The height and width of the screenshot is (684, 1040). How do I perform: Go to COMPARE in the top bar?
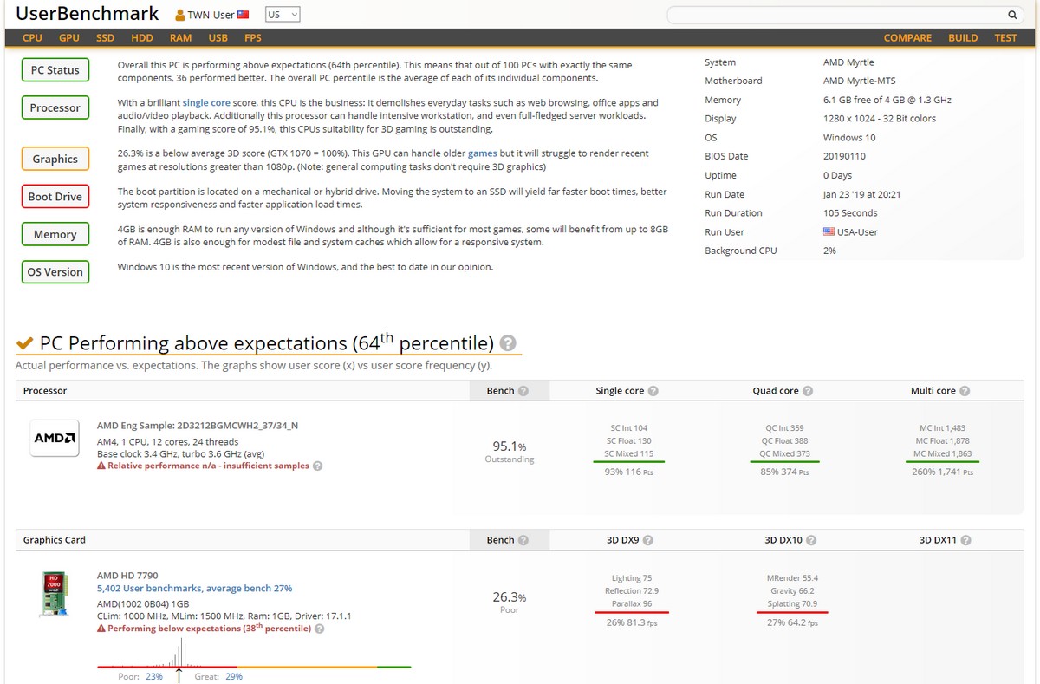pyautogui.click(x=907, y=38)
